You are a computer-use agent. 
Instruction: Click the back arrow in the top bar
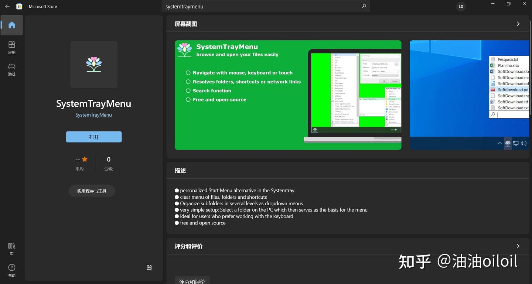7,6
